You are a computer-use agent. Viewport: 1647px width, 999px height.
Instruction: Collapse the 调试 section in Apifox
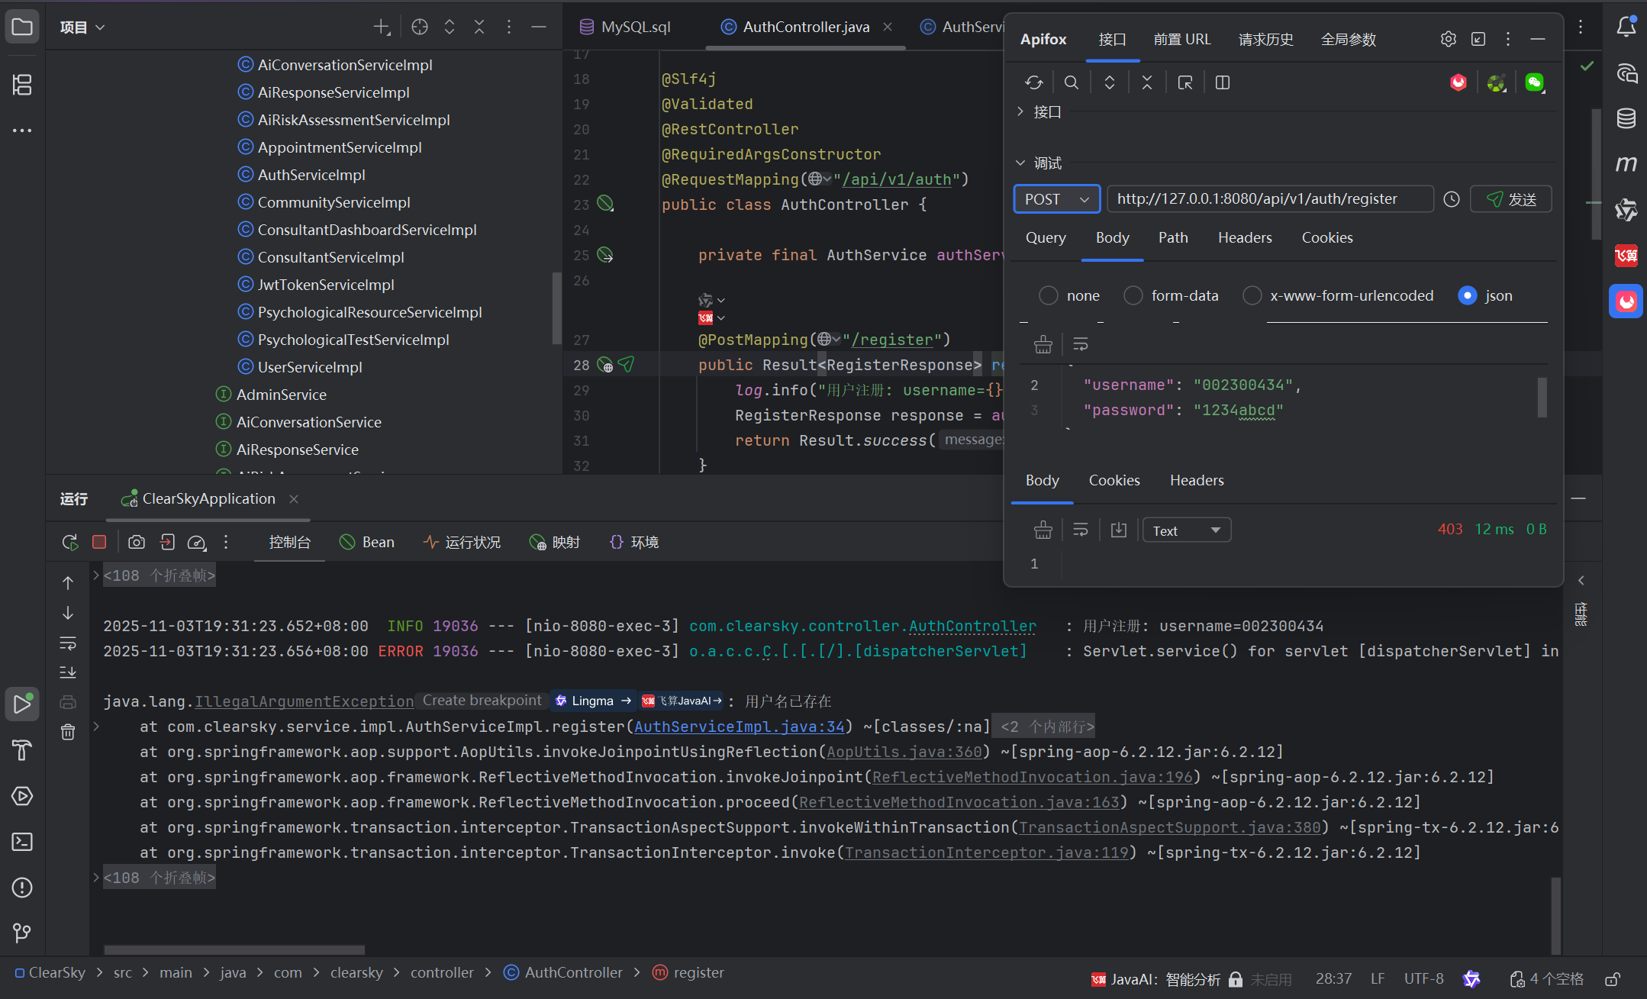tap(1020, 163)
